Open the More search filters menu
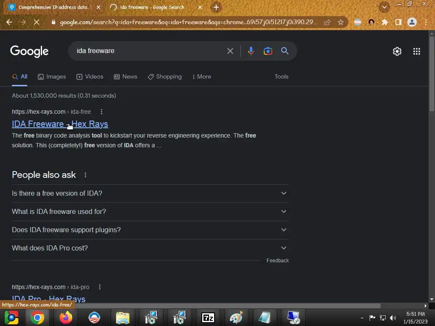 202,77
